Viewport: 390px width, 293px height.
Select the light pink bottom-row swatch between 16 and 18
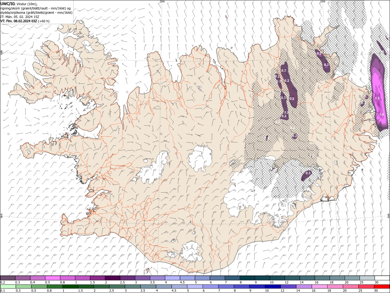coord(319,287)
